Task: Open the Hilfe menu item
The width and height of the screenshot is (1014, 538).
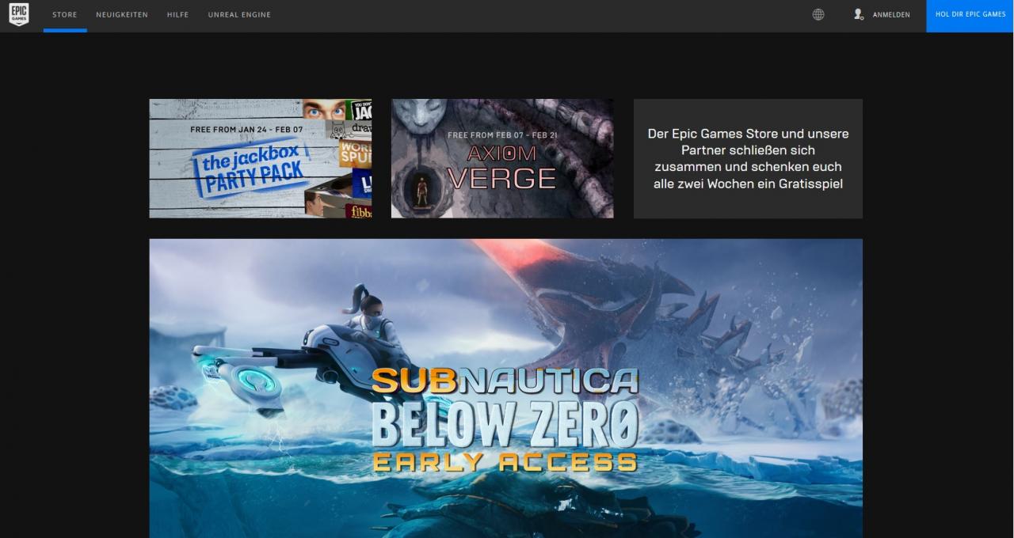Action: [x=177, y=15]
